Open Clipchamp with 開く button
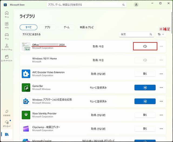This screenshot has height=142, width=173. pos(145,129)
